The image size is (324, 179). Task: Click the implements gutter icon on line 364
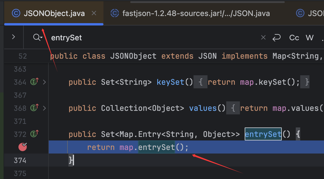click(34, 81)
